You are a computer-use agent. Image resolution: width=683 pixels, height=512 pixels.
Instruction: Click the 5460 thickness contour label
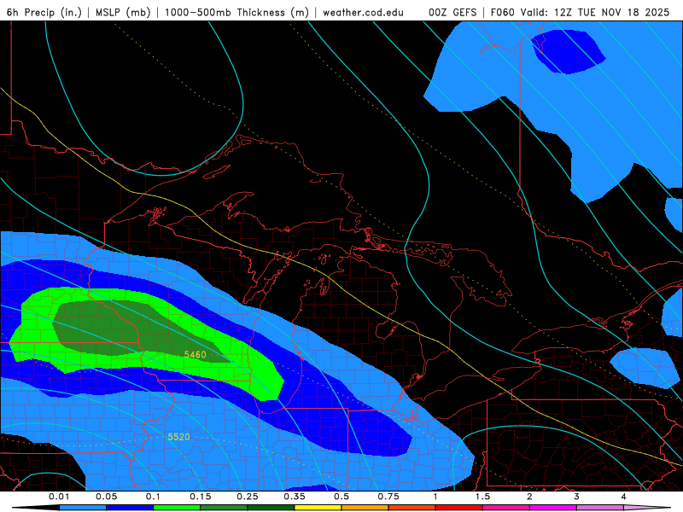coord(195,354)
